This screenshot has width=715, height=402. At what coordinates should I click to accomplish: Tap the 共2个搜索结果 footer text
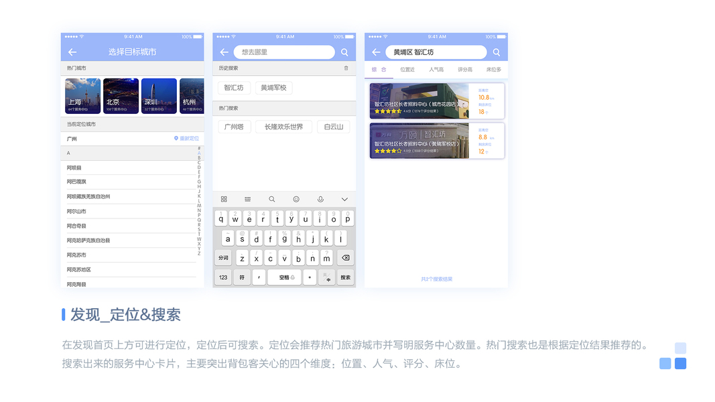click(436, 279)
